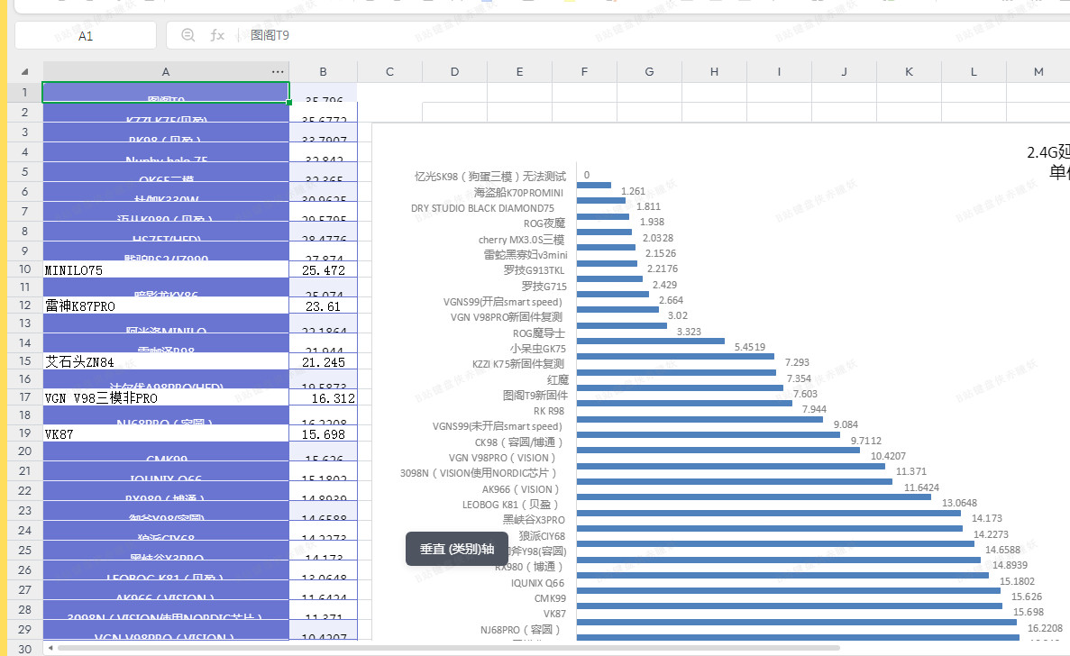Select row 22 header
The width and height of the screenshot is (1070, 656).
[24, 490]
